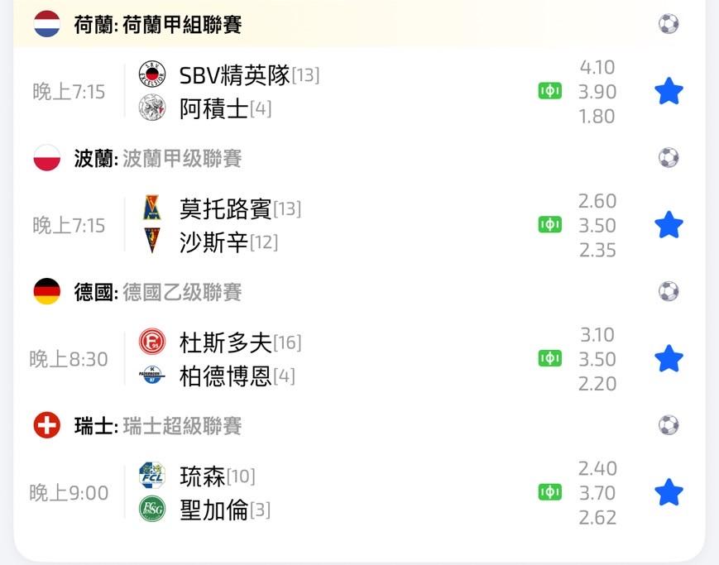Select odds 2.20 for 柏德博恩

[597, 384]
